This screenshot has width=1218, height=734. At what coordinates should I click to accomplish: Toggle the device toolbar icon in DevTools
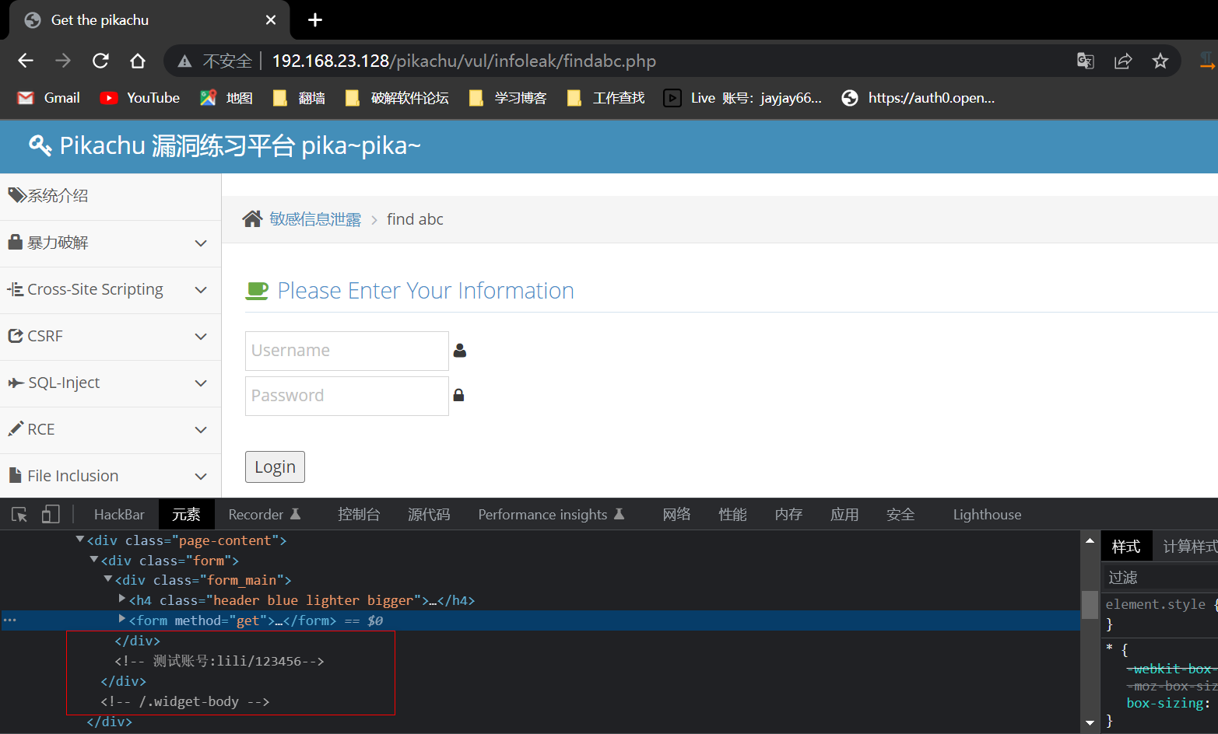(x=51, y=515)
